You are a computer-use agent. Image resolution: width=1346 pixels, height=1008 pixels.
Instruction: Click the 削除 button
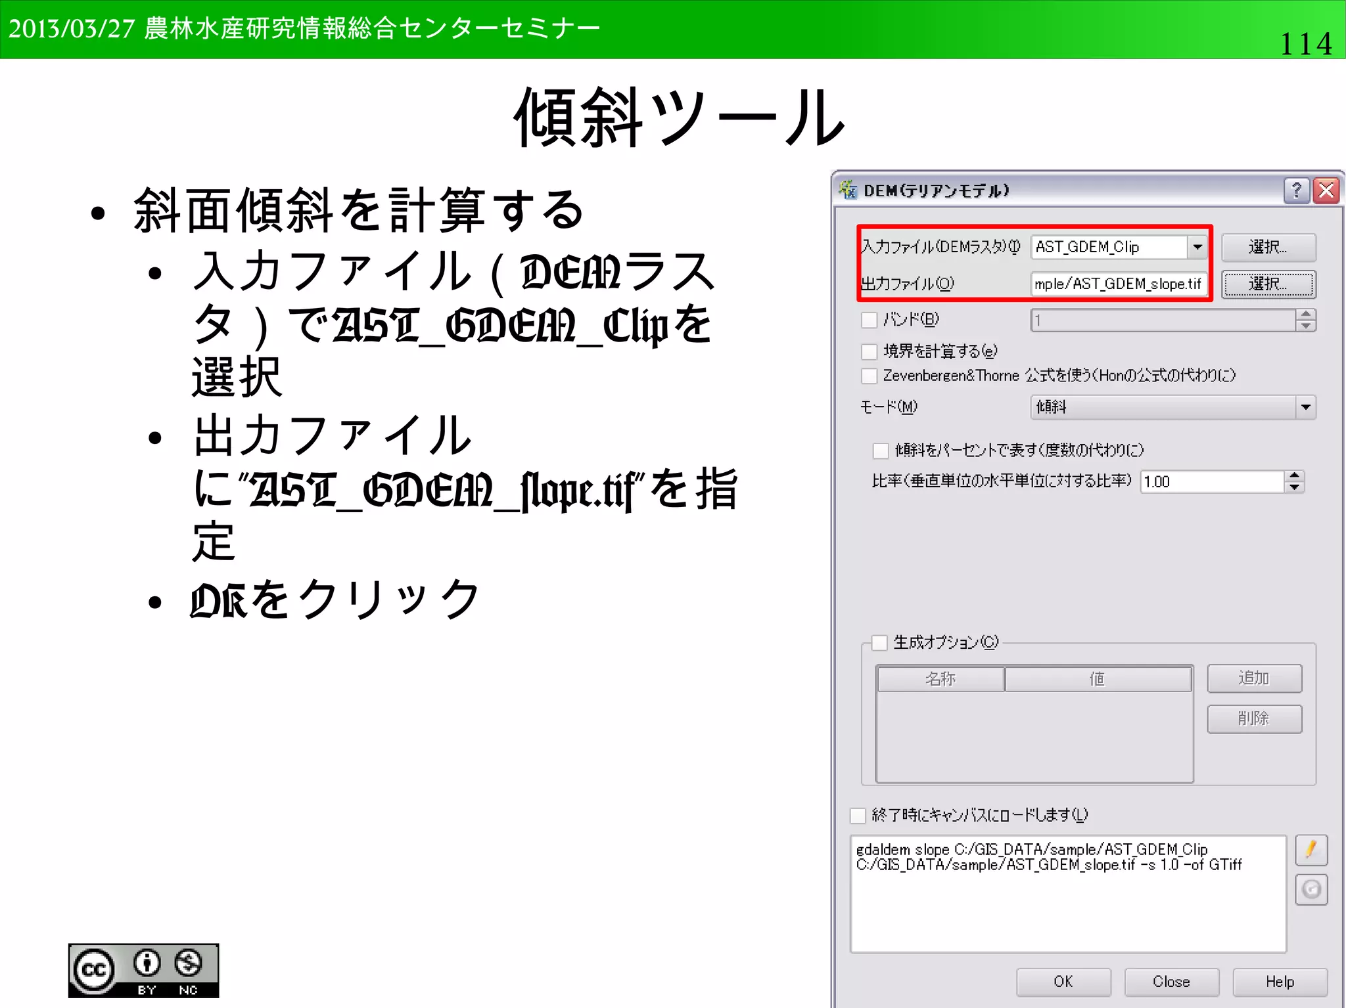point(1254,719)
